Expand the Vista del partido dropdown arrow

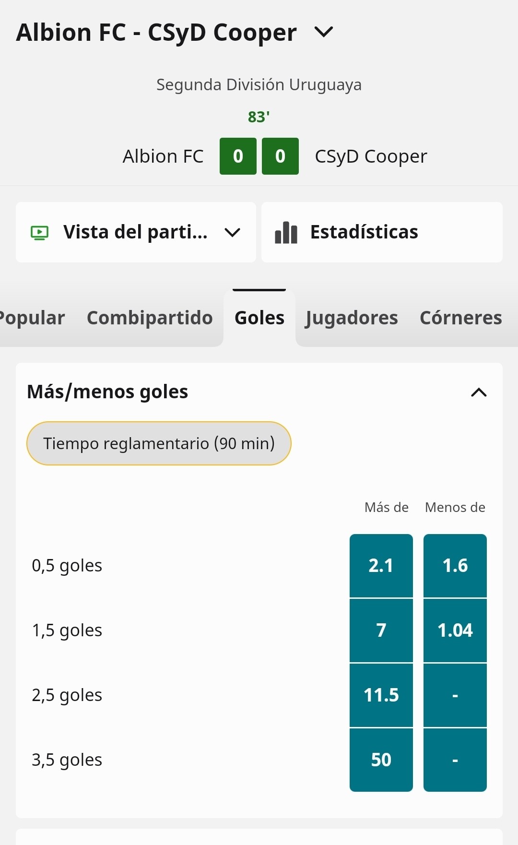coord(232,233)
